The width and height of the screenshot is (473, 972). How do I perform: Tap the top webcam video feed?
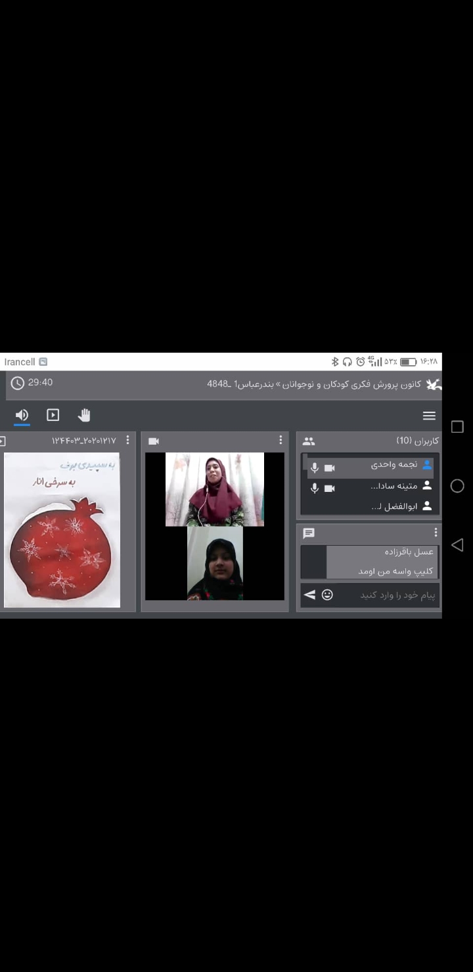tap(215, 489)
